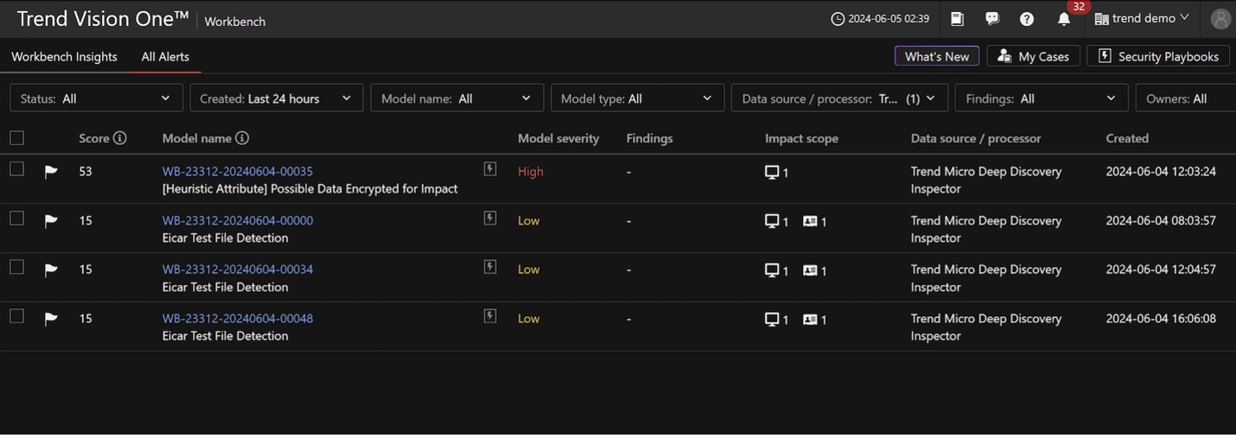This screenshot has width=1236, height=438.
Task: Click created time 2024-06-04 12:03:24
Action: click(x=1161, y=171)
